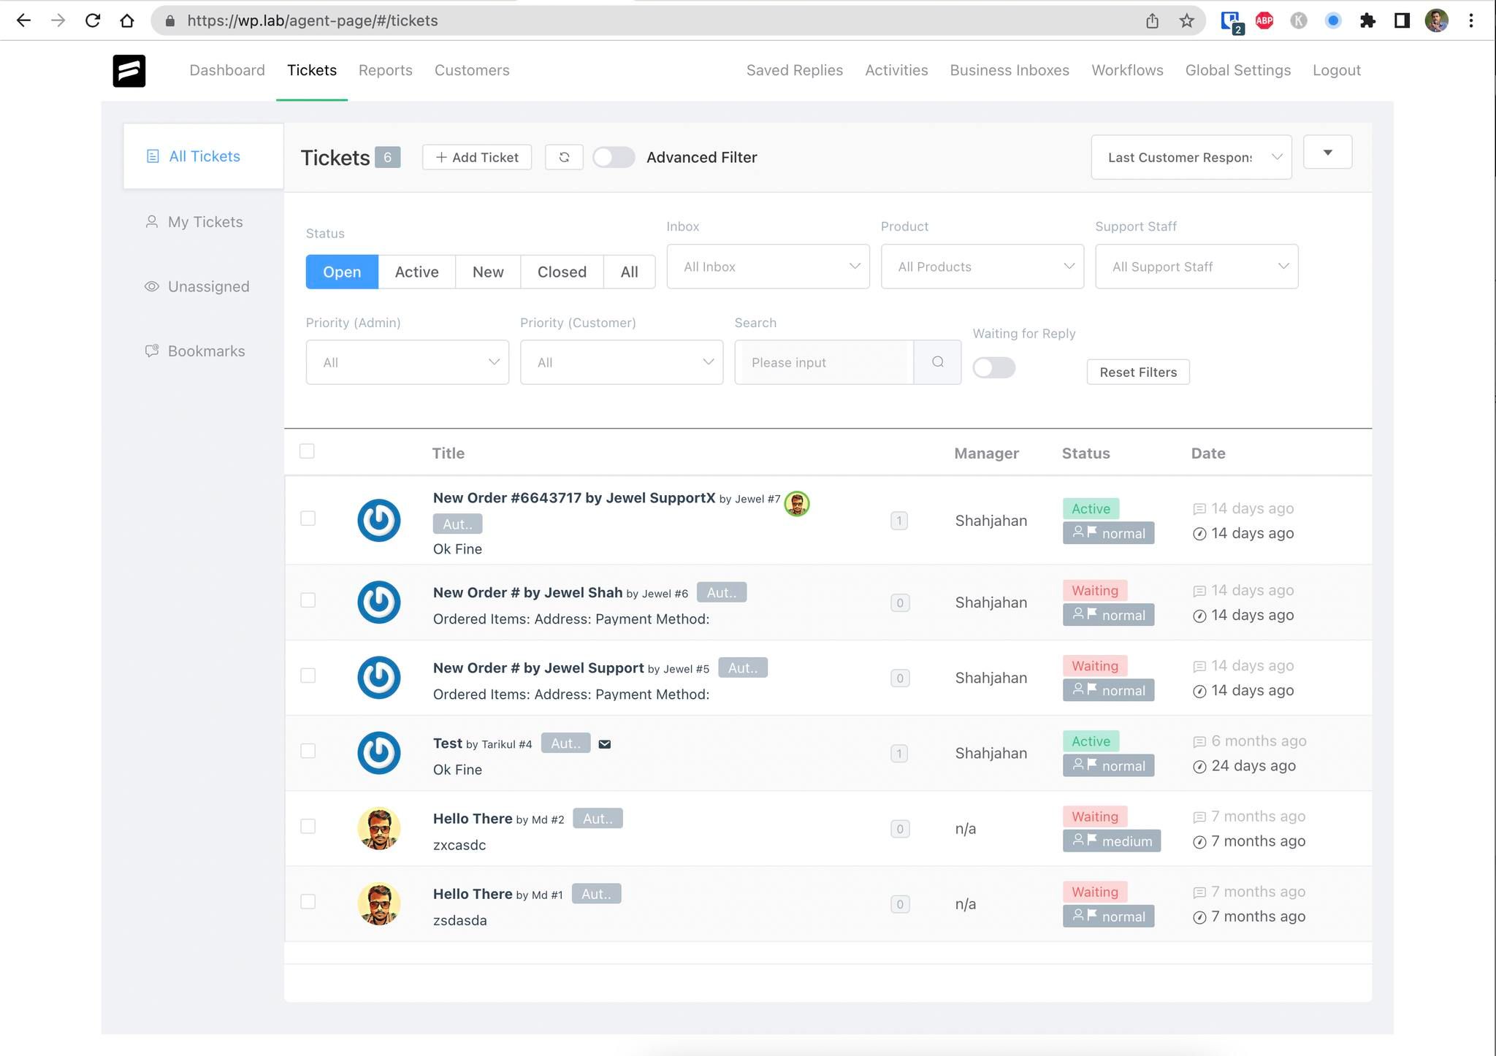Click the Add Ticket button

click(476, 157)
